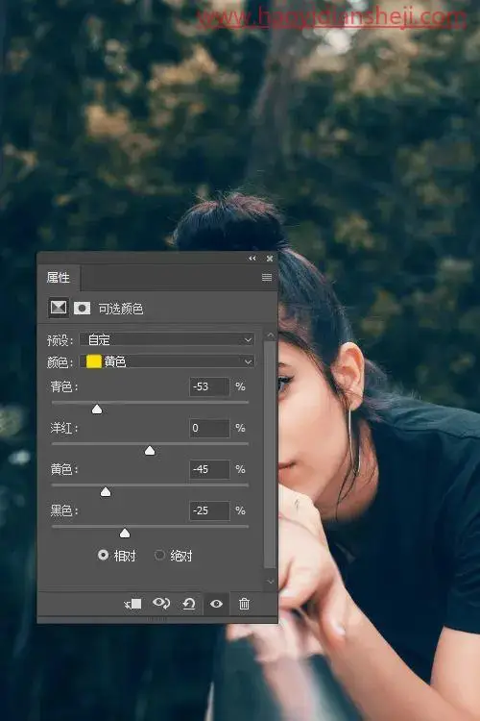Screen dimensions: 480x721
Task: Click the selective color adjustment icon
Action: [x=59, y=308]
